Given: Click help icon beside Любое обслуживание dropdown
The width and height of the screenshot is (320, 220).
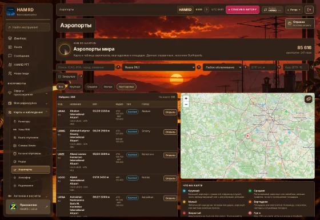Looking at the screenshot, I should click(x=245, y=67).
